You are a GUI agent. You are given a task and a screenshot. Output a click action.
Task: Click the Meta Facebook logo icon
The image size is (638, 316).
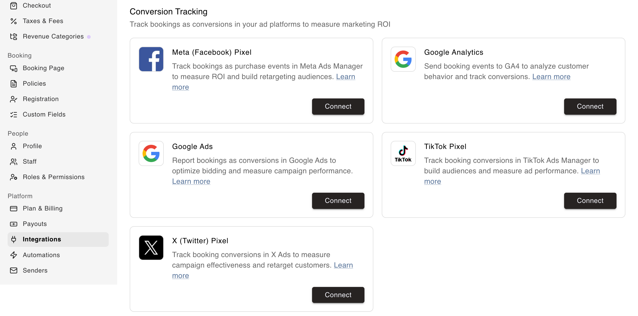151,59
